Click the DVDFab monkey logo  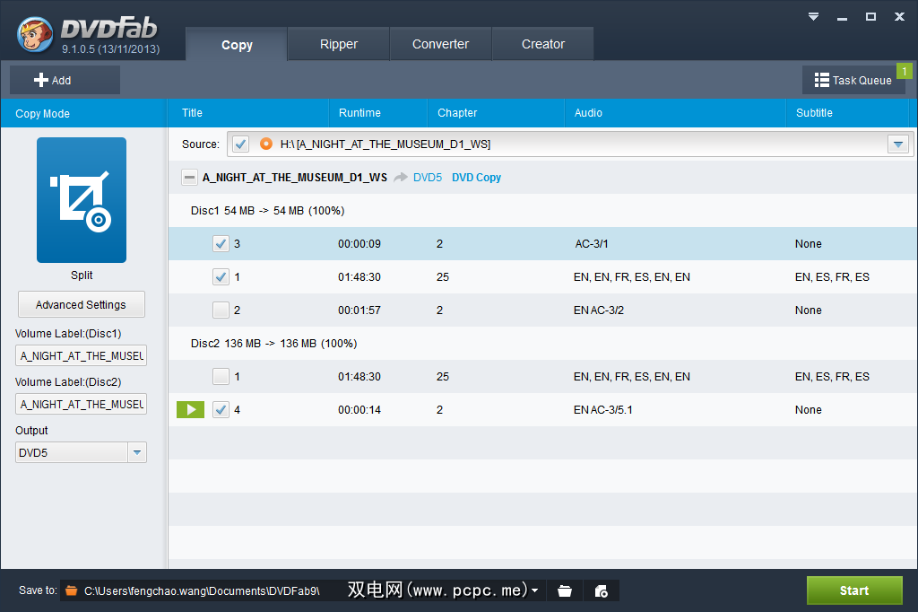(36, 34)
